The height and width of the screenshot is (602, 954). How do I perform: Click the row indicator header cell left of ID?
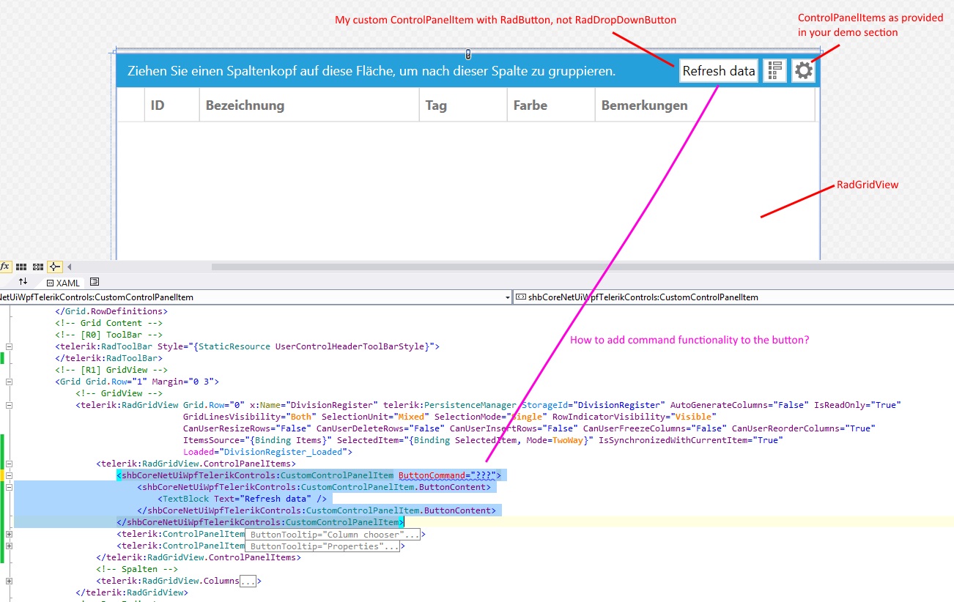click(x=130, y=105)
